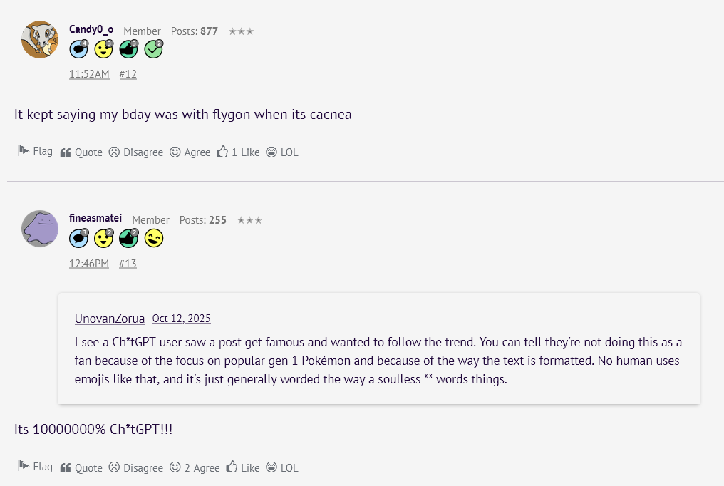Click Candy0_o's blue speech bubble badge
724x486 pixels.
click(78, 49)
